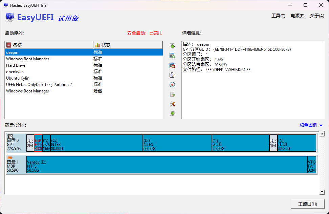Select the Ventoy (E:) NTFS partition
The width and height of the screenshot is (329, 214).
pyautogui.click(x=167, y=165)
